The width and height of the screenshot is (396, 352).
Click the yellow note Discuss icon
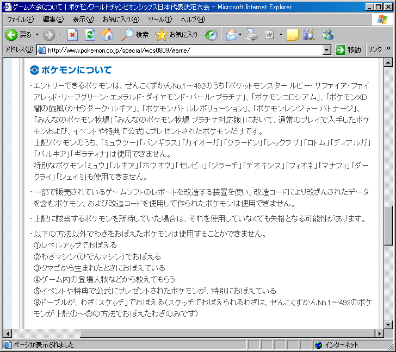point(293,35)
